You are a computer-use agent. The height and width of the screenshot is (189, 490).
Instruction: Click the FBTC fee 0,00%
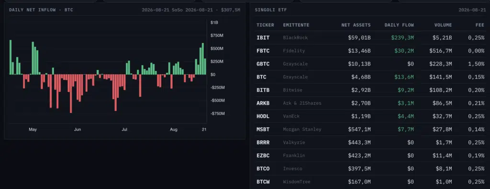pos(476,51)
